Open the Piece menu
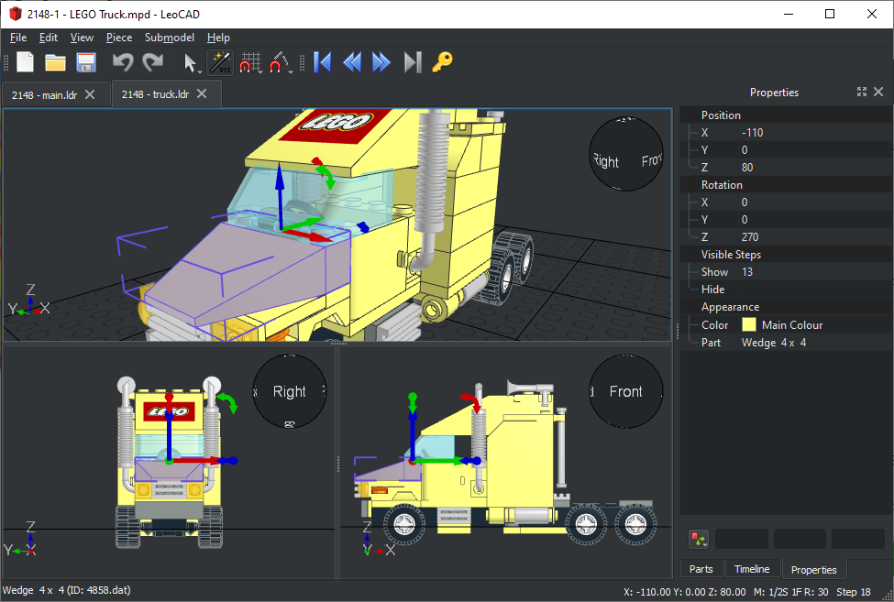Image resolution: width=894 pixels, height=602 pixels. [118, 38]
